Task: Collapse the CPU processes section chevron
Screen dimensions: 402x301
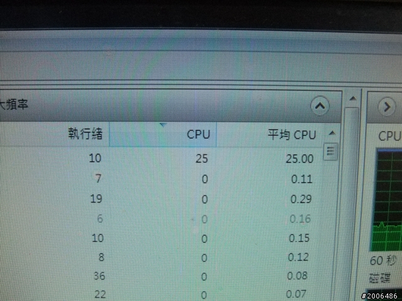Action: [320, 105]
